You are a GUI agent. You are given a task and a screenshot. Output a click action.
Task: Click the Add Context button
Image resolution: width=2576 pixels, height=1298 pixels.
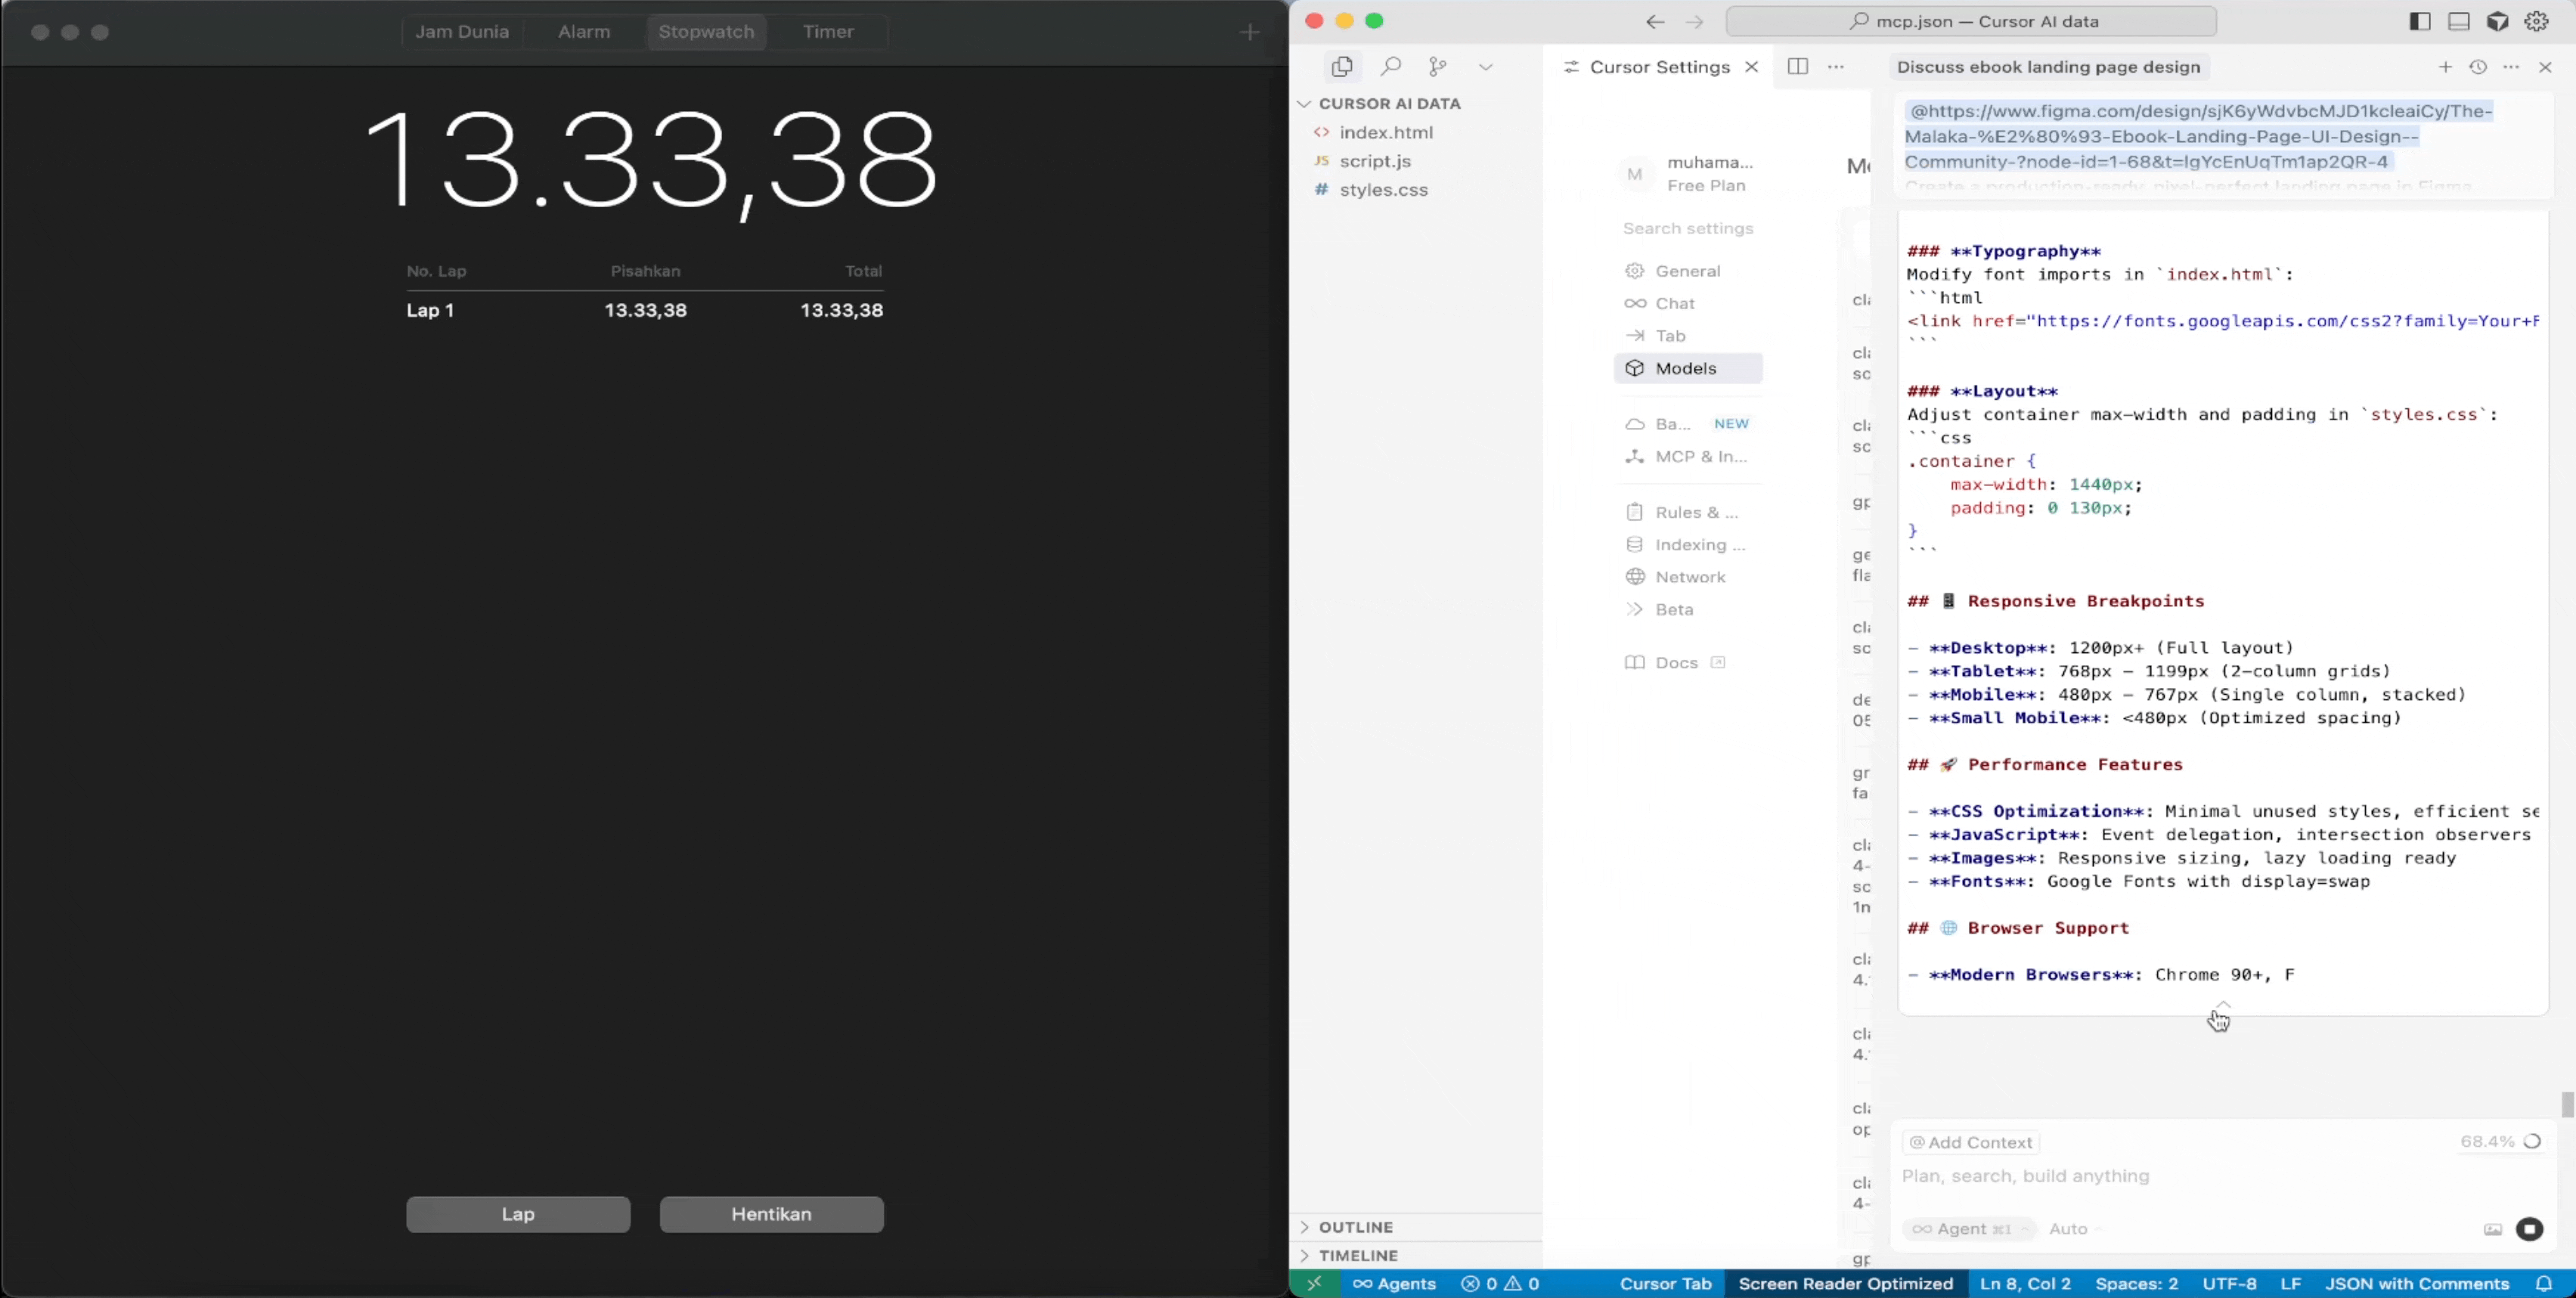coord(1971,1143)
